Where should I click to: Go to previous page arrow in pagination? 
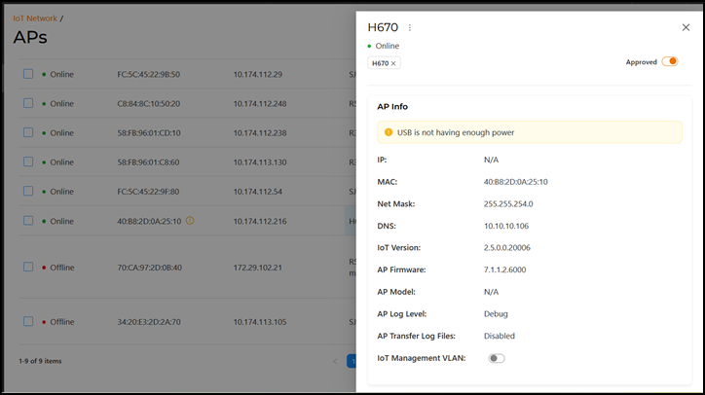tap(335, 361)
